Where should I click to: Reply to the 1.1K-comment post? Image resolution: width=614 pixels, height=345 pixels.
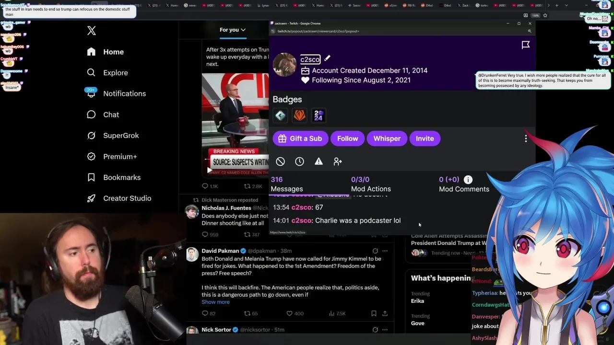pos(210,186)
